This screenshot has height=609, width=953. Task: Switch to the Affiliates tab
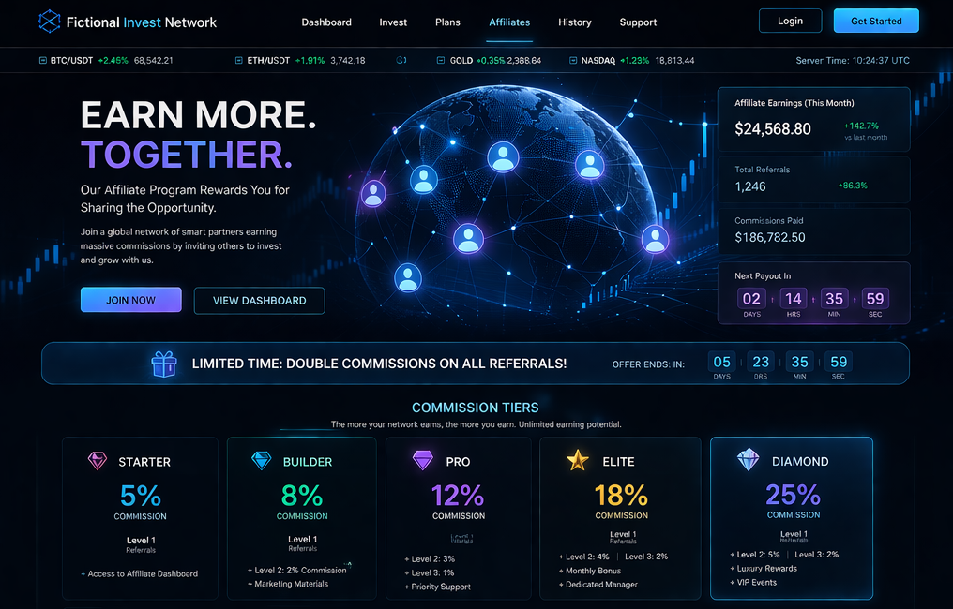click(x=509, y=22)
